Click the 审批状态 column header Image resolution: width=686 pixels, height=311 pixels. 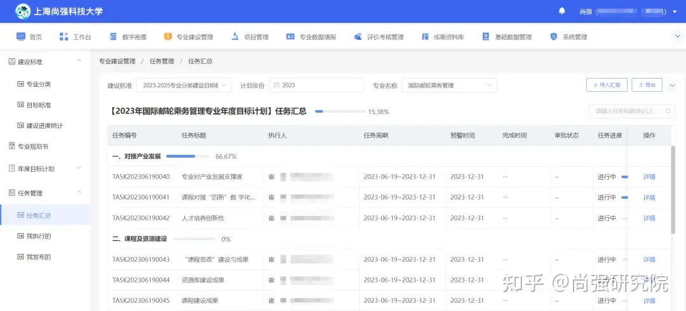[567, 135]
